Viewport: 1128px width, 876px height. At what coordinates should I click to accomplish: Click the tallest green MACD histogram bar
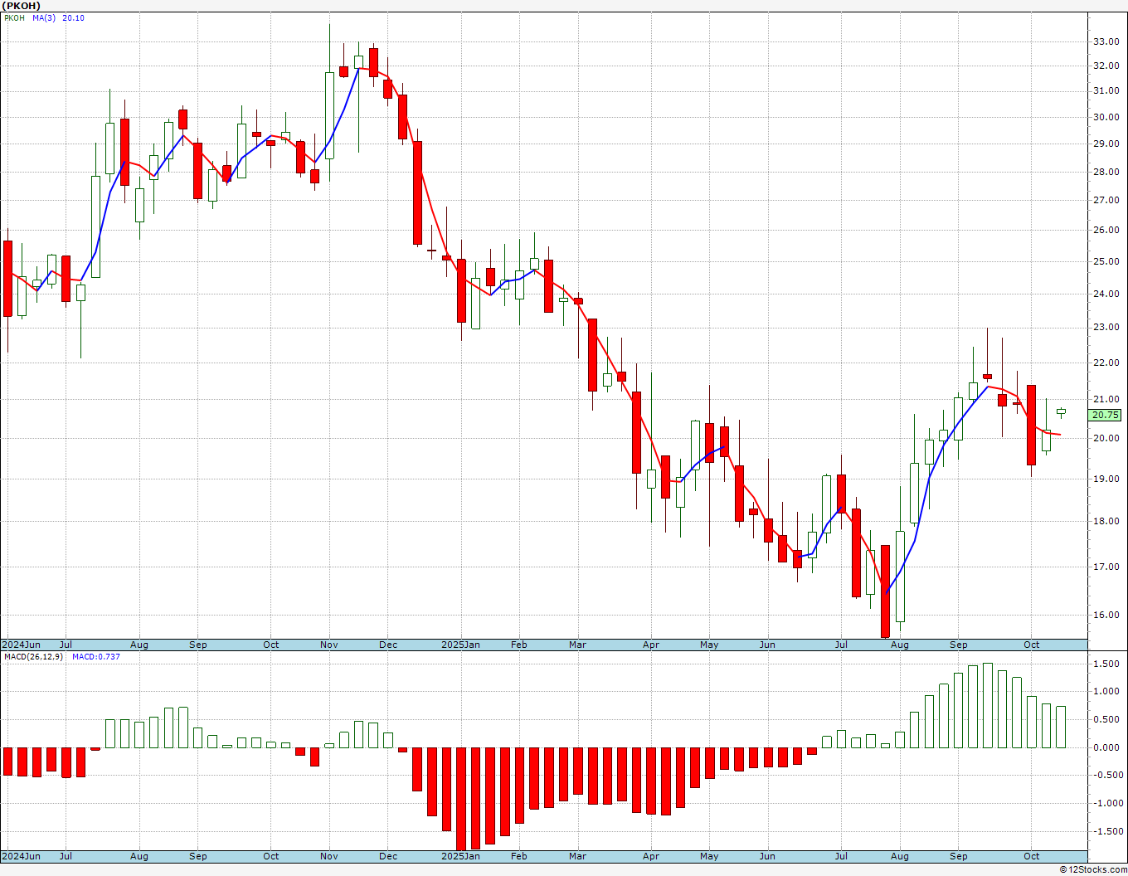coord(987,705)
